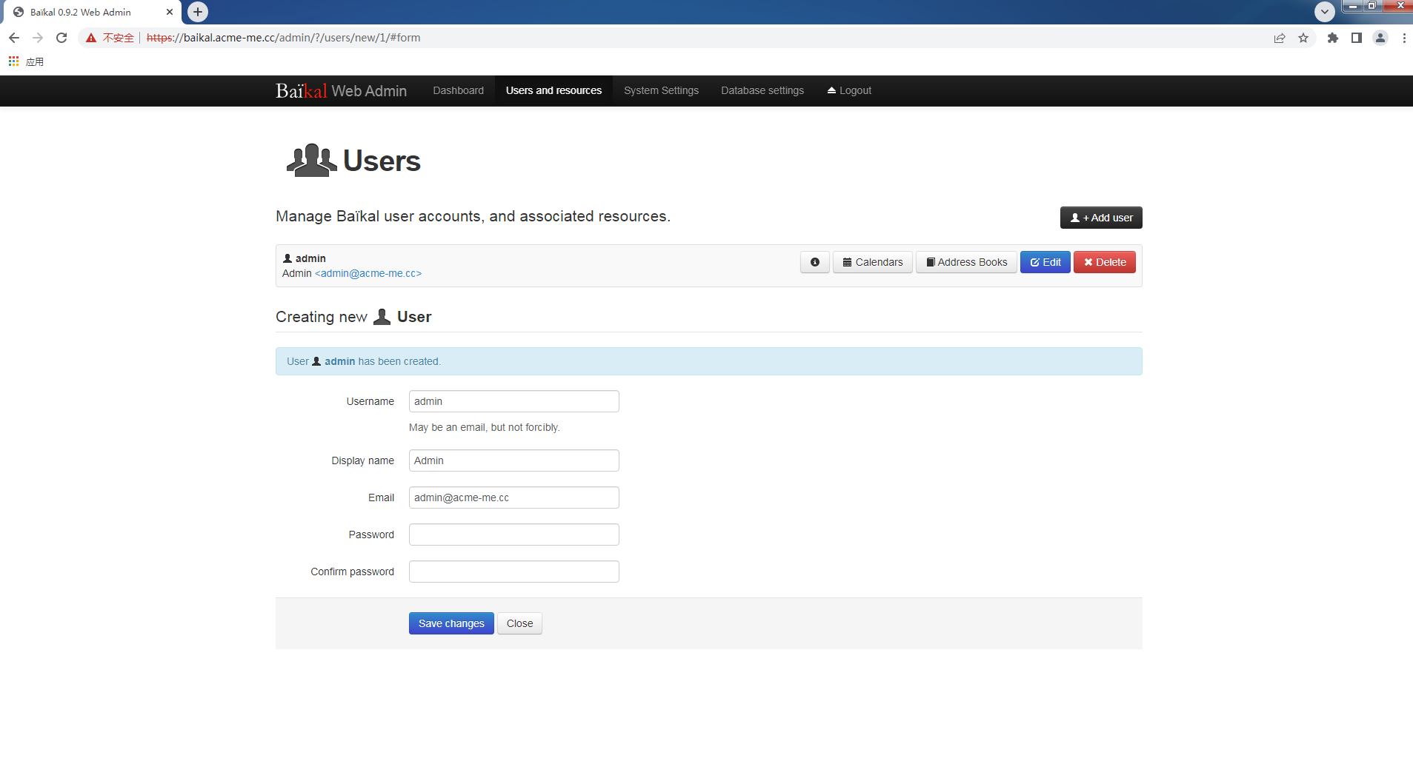Viewport: 1413px width, 764px height.
Task: Log out via Logout link
Action: click(x=849, y=90)
